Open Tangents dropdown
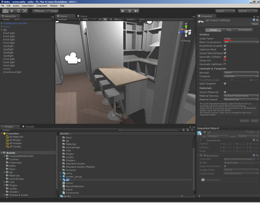This screenshot has height=203, width=260. coord(241,76)
